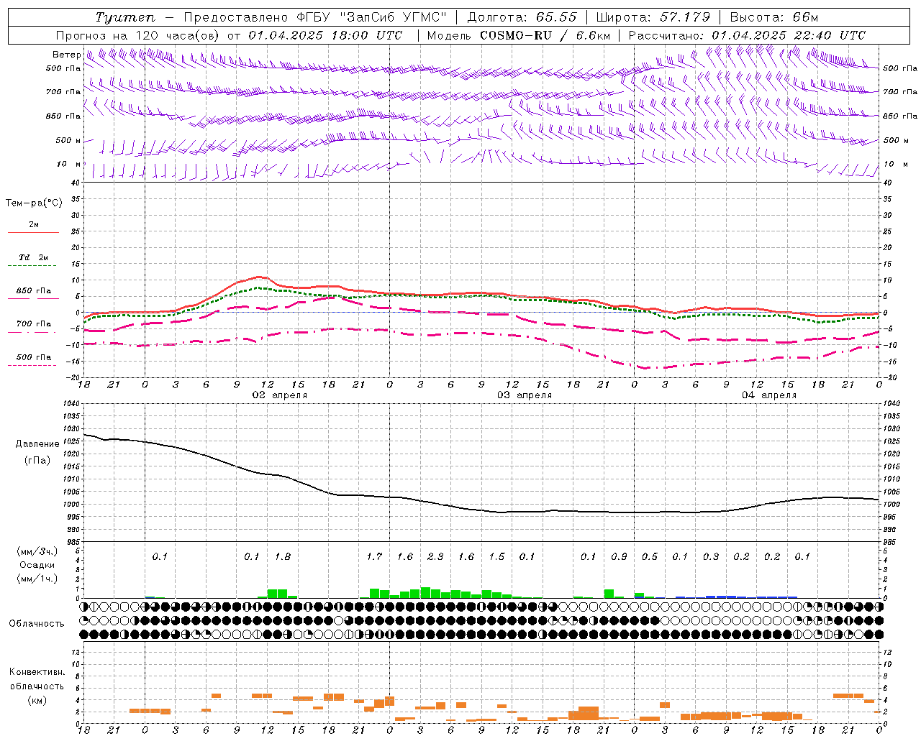The width and height of the screenshot is (921, 736).
Task: Click the "Tyumen" station title
Action: (x=125, y=17)
